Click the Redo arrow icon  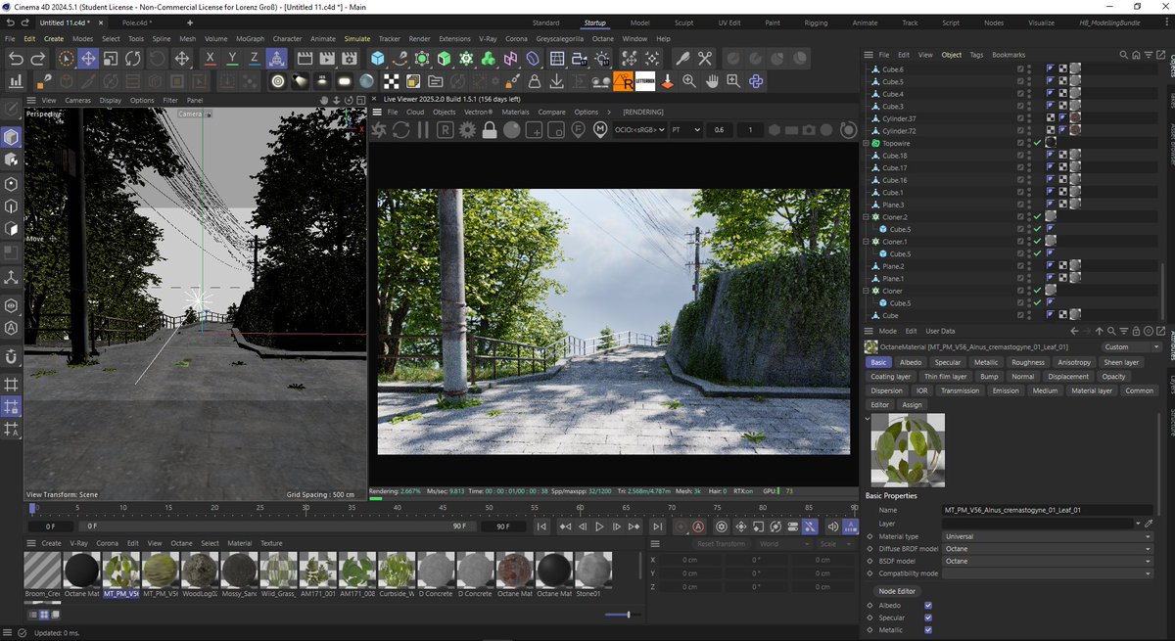[x=39, y=59]
